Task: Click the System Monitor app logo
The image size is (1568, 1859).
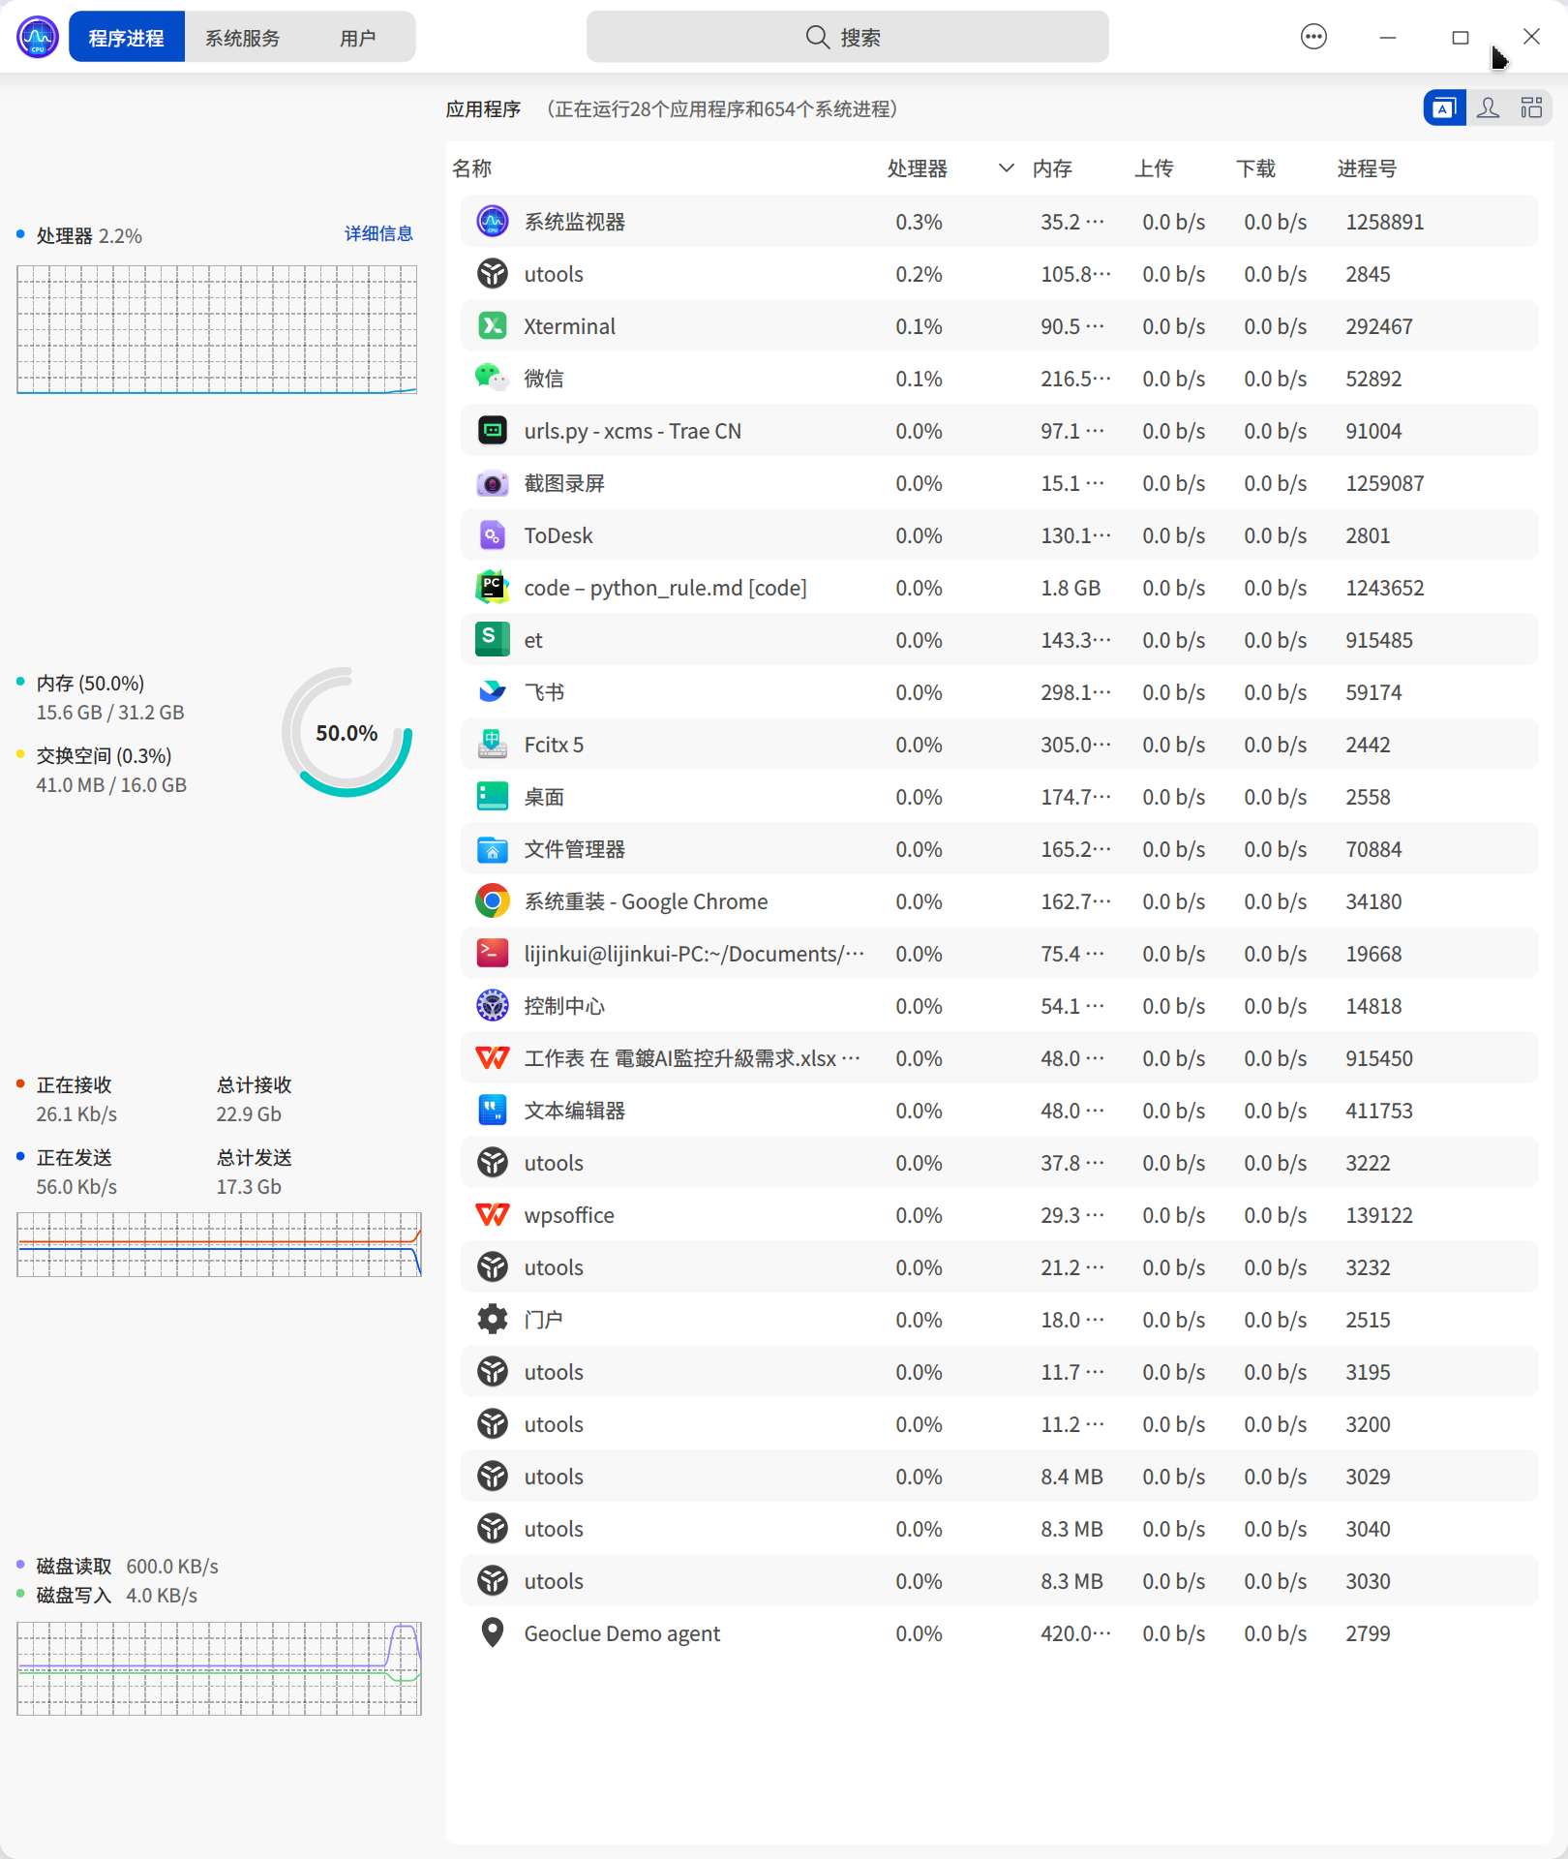Action: coord(38,38)
